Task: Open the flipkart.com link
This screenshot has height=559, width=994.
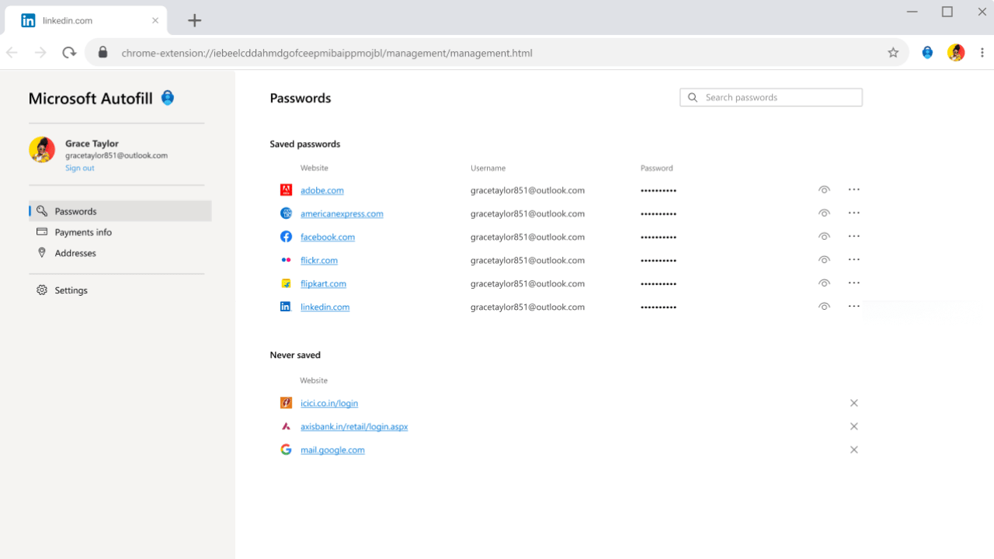Action: 323,283
